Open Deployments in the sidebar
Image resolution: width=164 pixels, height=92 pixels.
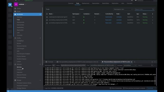tap(20, 22)
